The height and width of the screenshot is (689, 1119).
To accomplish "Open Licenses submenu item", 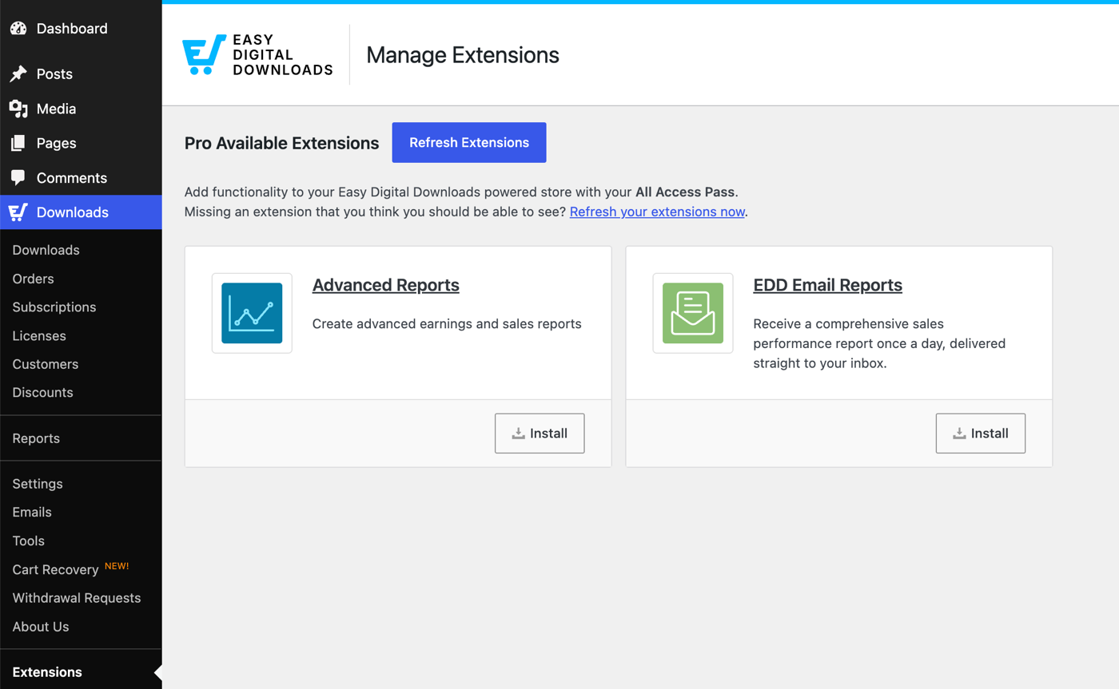I will point(39,336).
